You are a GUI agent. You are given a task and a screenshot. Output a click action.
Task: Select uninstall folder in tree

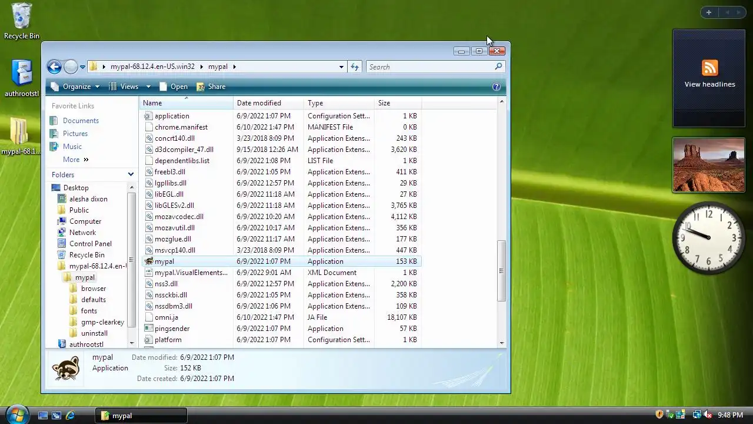(94, 333)
